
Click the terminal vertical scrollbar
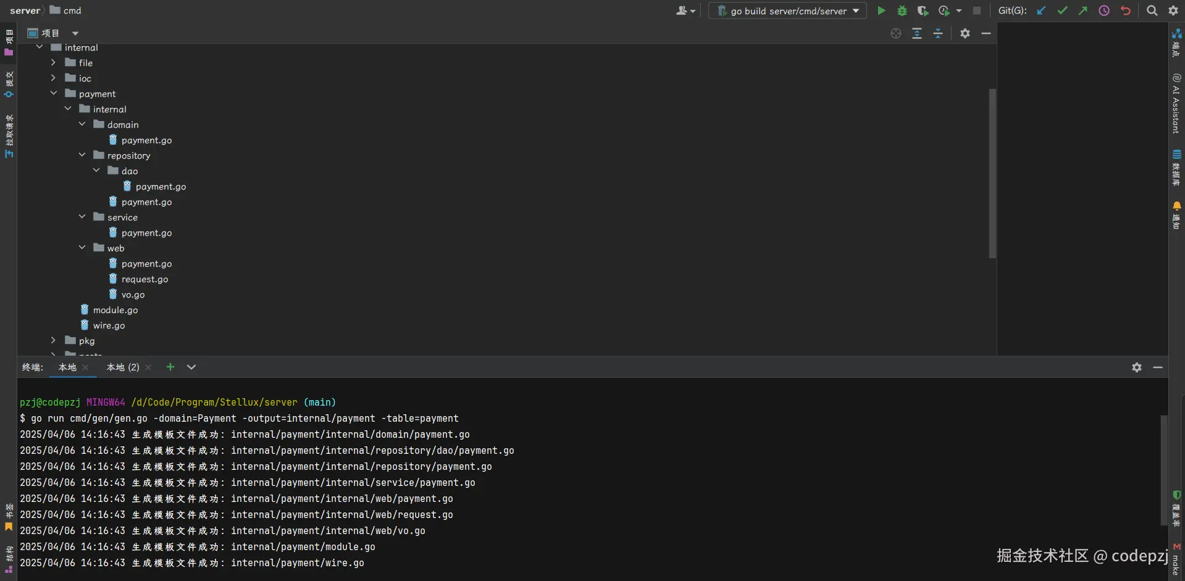(x=1163, y=470)
